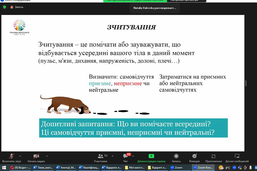Image resolution: width=257 pixels, height=171 pixels.
Task: Switch to Zoom Кон... conference taskbar window
Action: pos(203,168)
